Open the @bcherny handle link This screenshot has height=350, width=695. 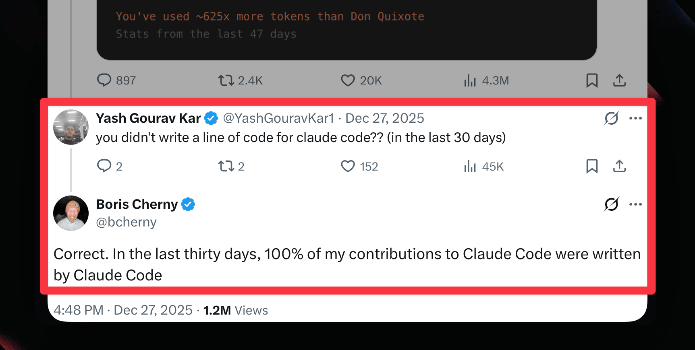coord(126,222)
